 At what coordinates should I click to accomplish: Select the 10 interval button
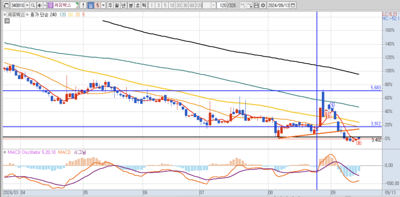pyautogui.click(x=172, y=5)
